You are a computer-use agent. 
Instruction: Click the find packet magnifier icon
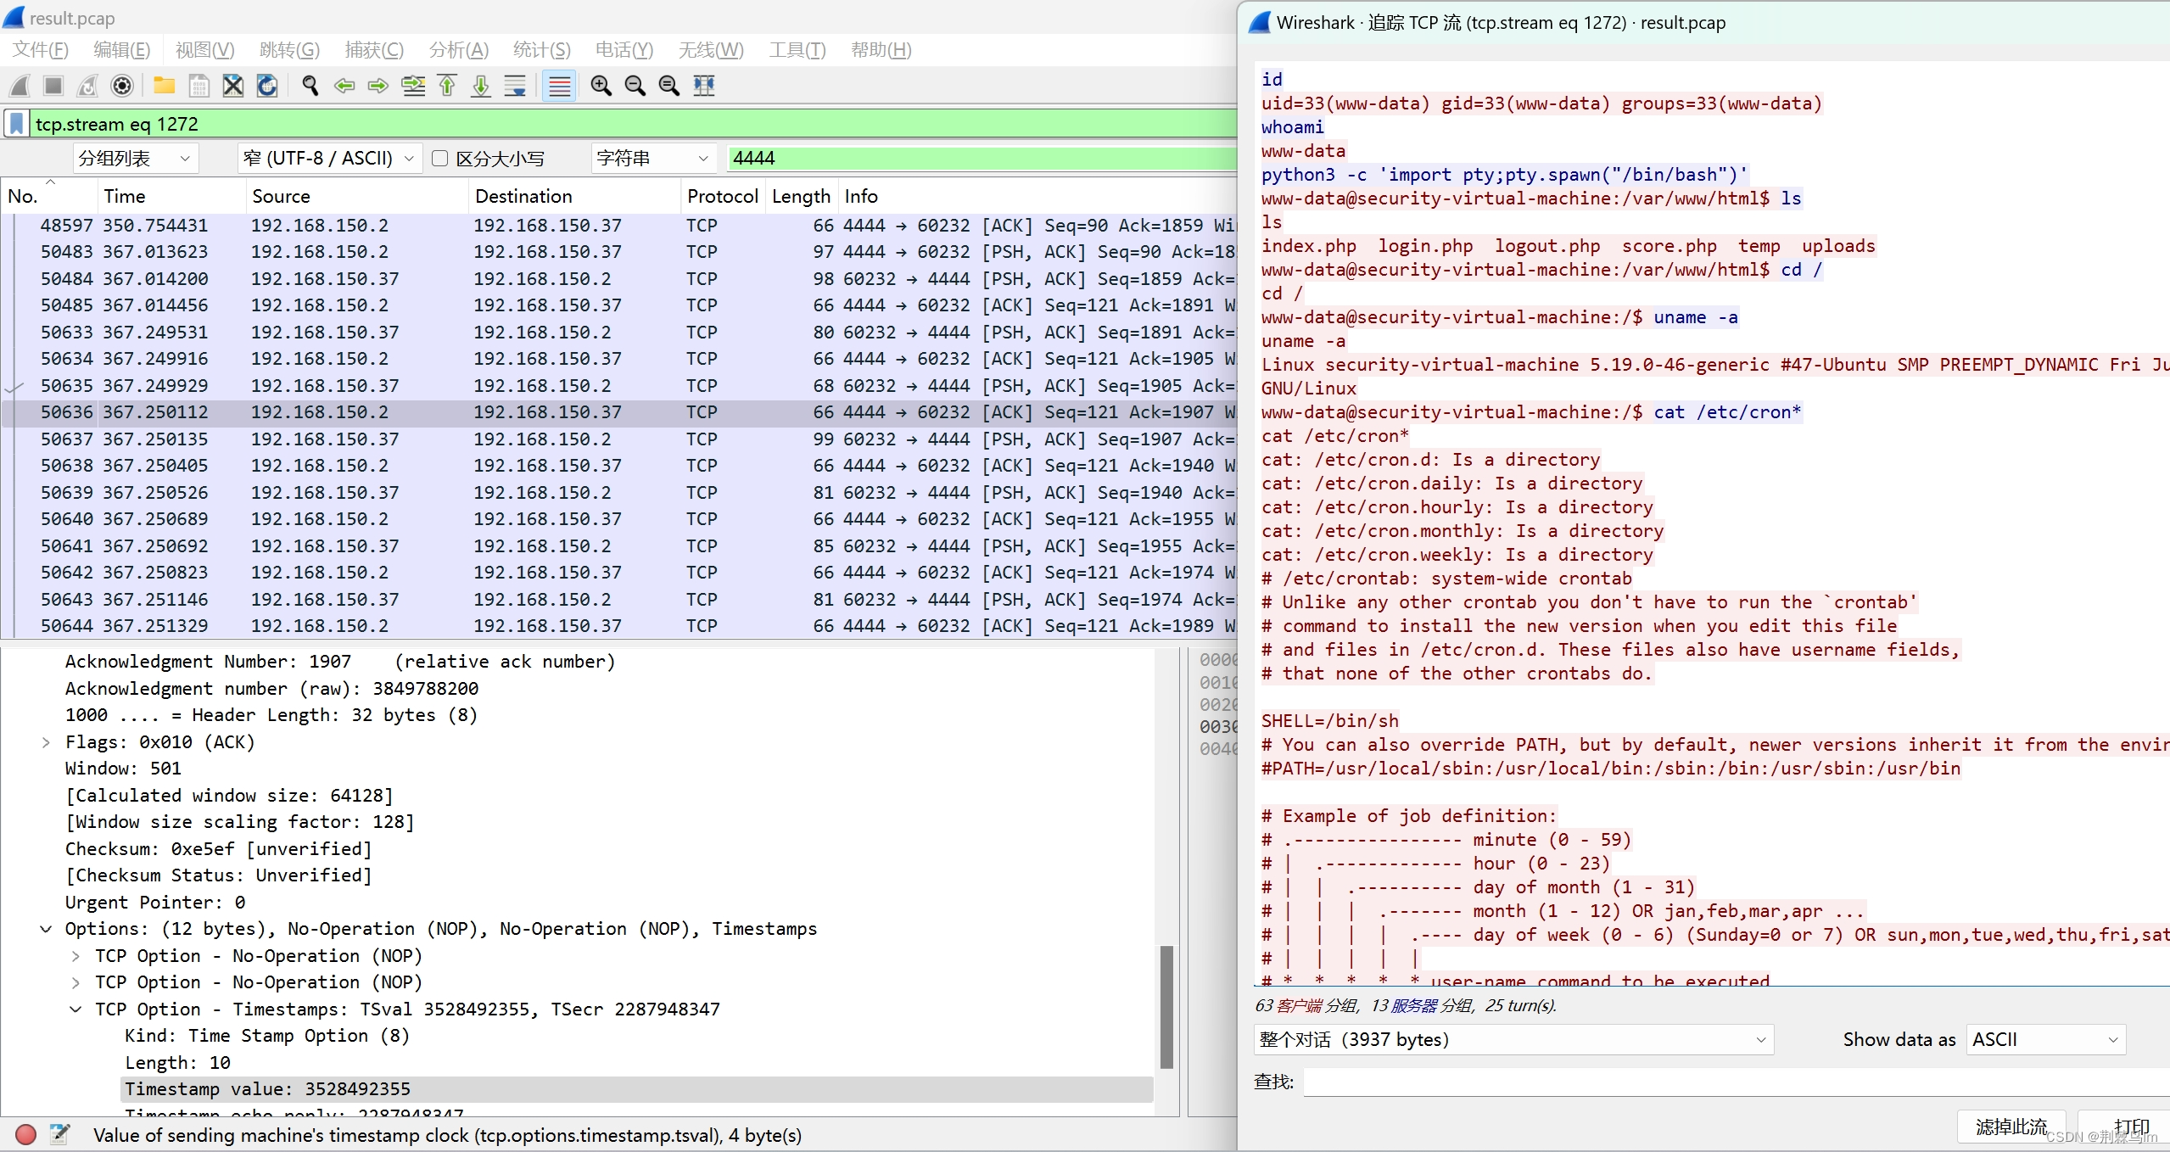tap(310, 86)
